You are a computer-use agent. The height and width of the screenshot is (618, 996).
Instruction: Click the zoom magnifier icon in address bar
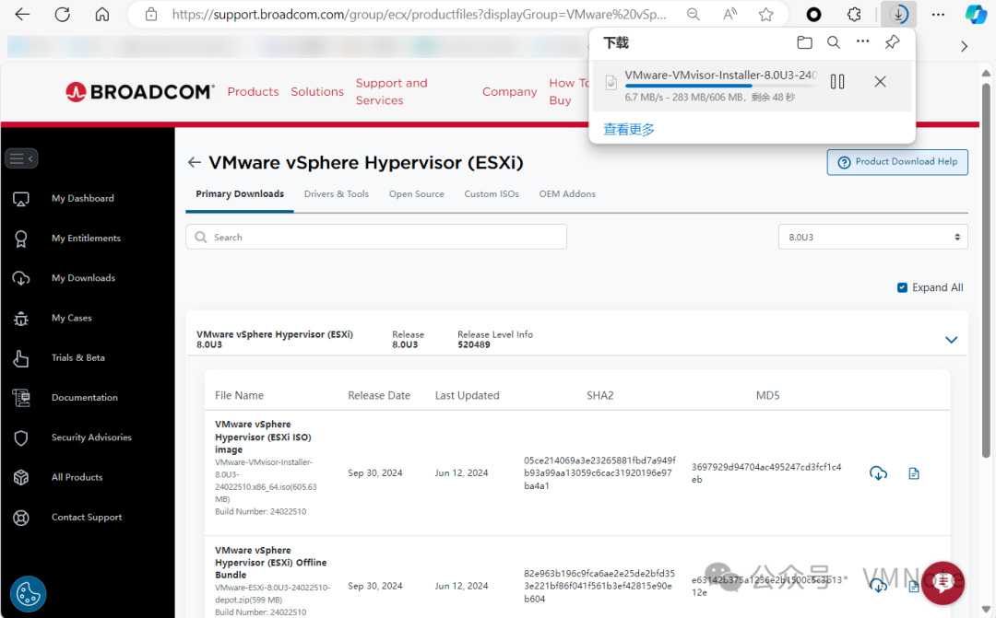[694, 14]
